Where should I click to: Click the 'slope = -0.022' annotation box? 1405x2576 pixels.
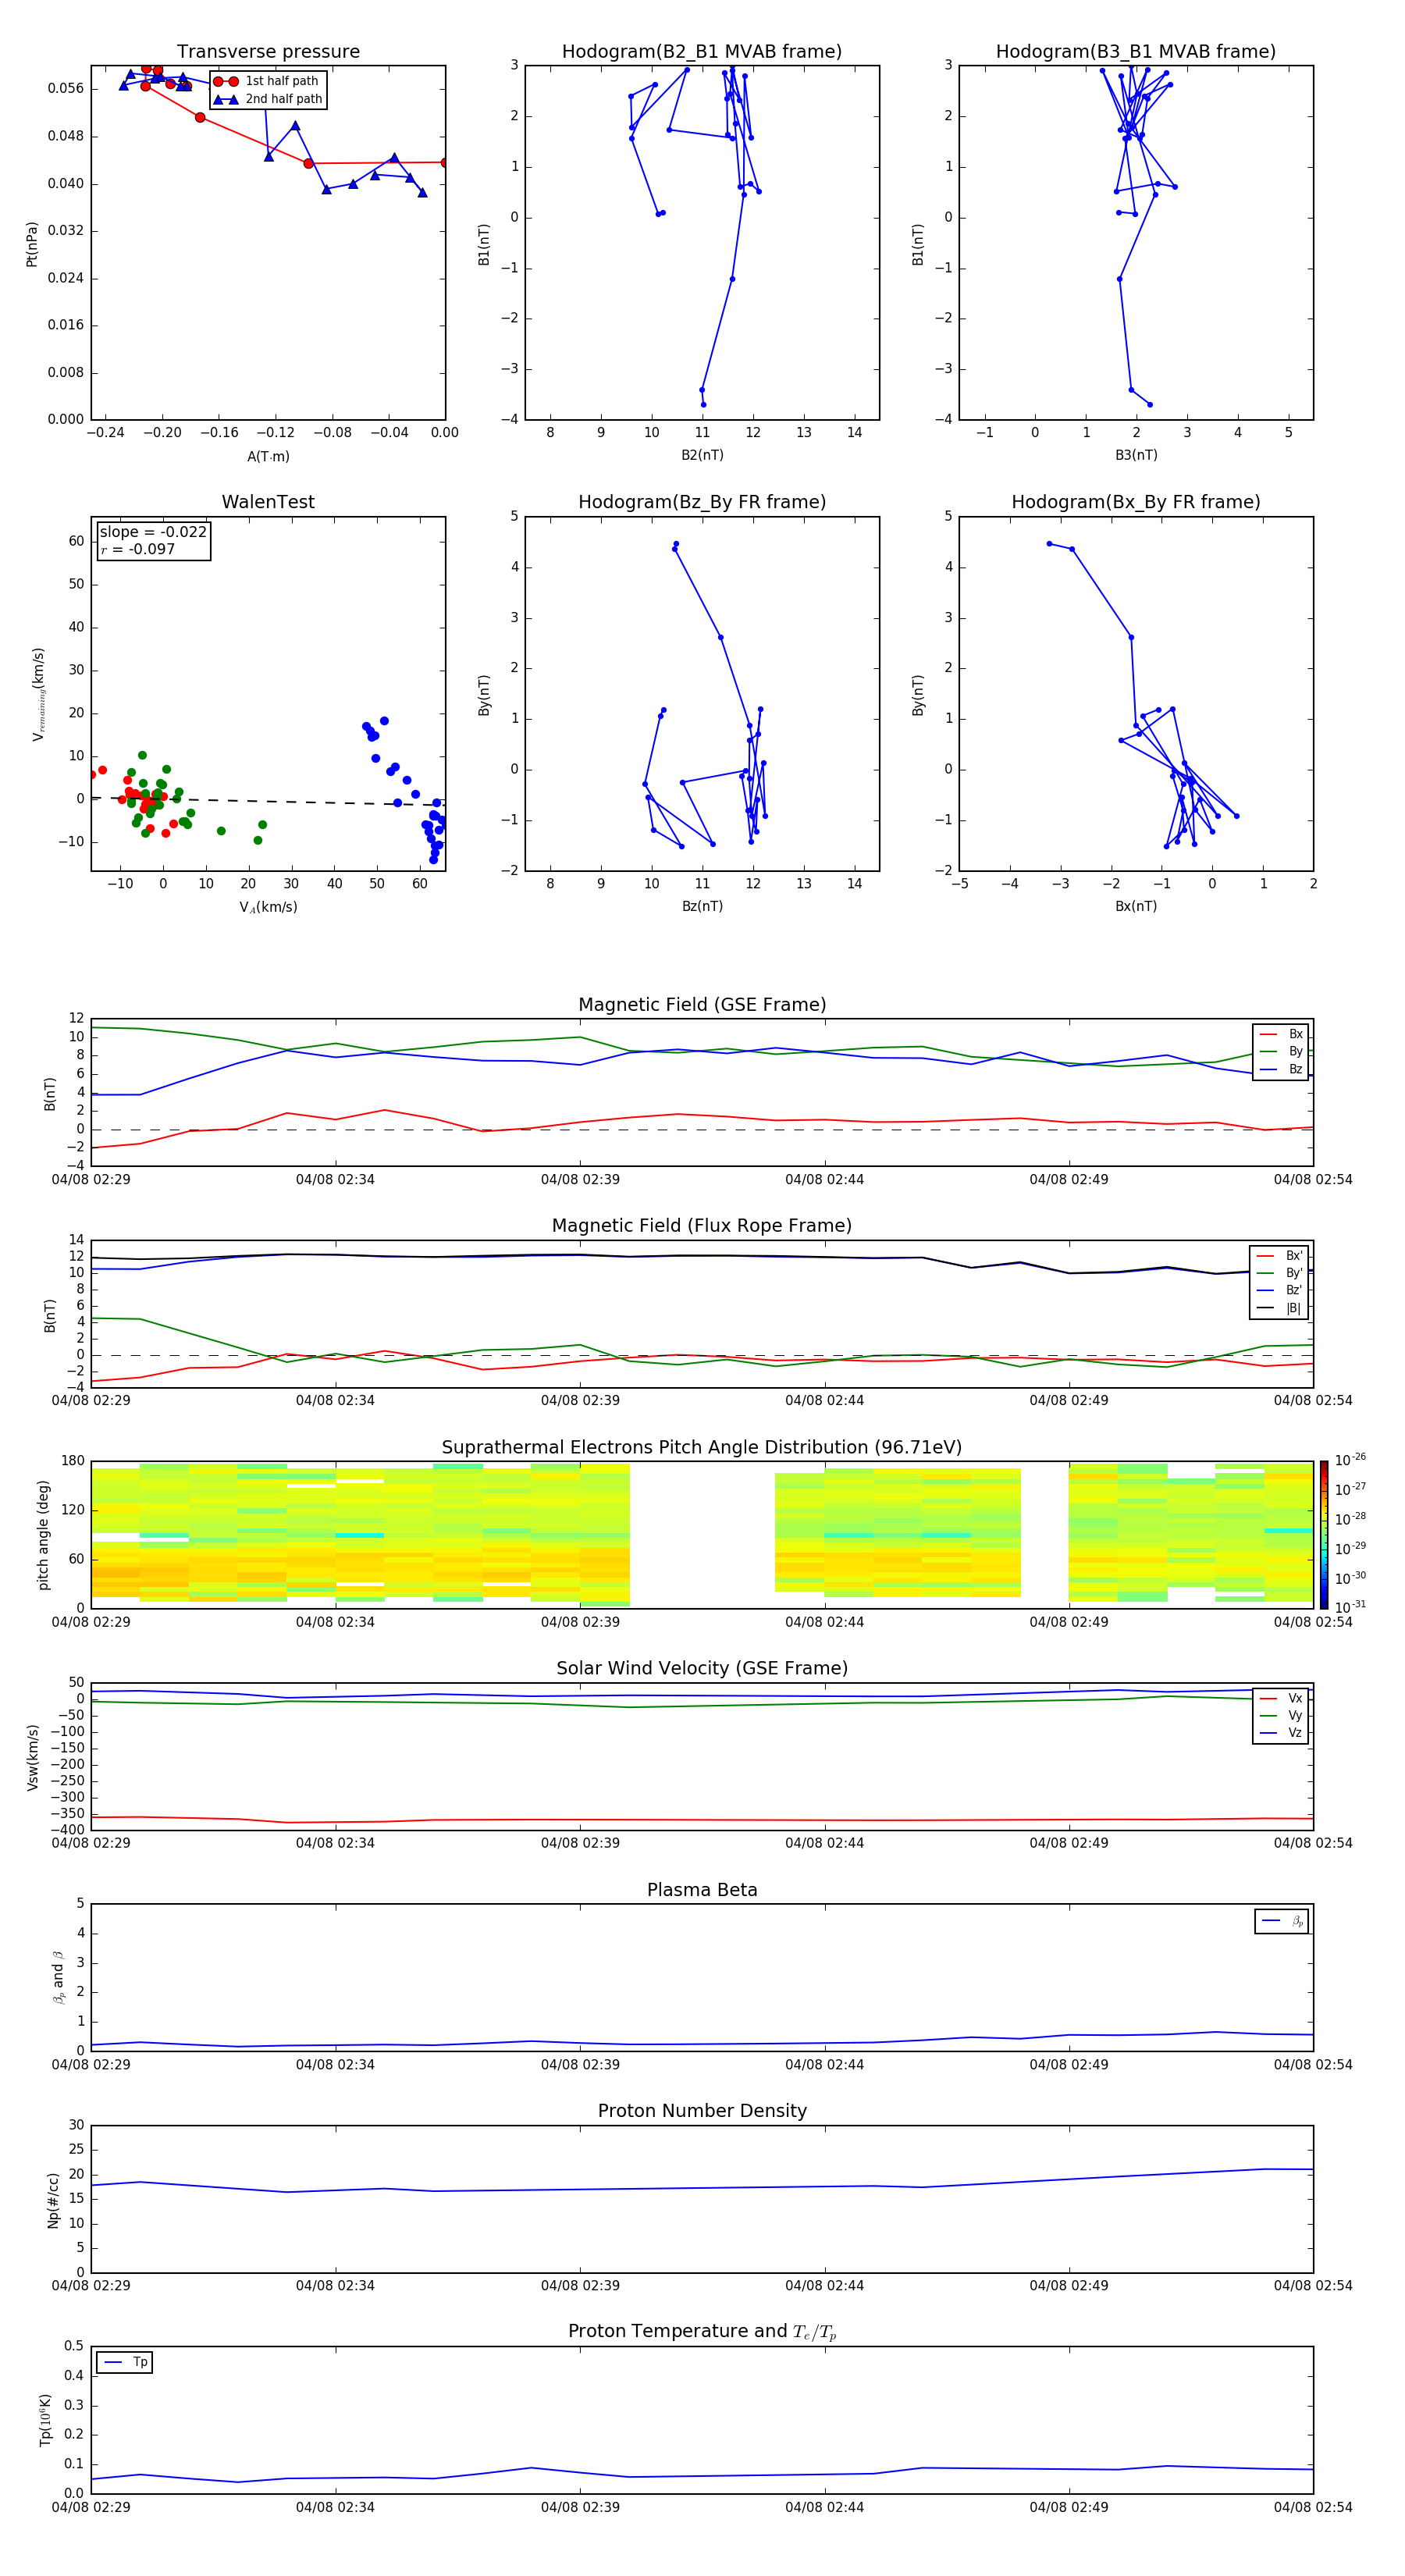click(153, 541)
